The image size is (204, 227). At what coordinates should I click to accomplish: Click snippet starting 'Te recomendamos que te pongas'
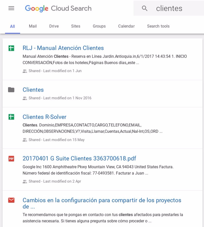point(103,218)
